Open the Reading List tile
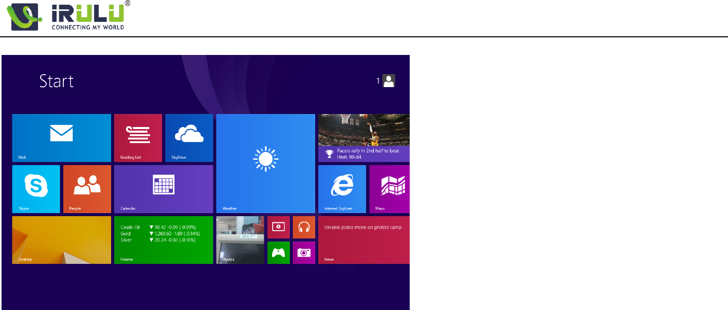Viewport: 728px width, 310px height. [138, 138]
